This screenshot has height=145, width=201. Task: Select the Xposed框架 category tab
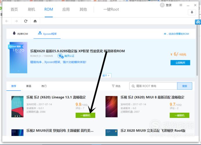(x=47, y=33)
